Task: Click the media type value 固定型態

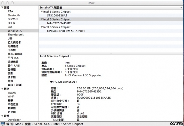Action: pyautogui.click(x=82, y=117)
